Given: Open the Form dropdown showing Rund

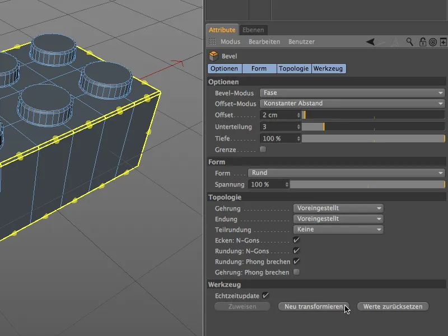Looking at the screenshot, I should (x=346, y=173).
